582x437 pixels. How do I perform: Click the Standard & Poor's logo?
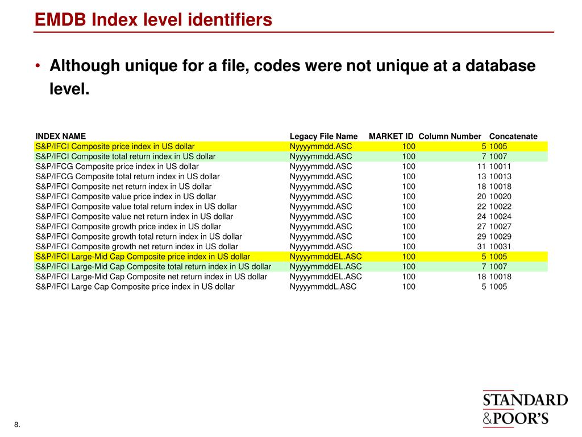(x=525, y=409)
